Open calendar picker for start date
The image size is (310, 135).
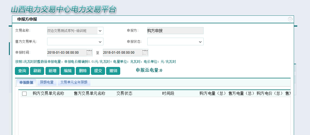pyautogui.click(x=89, y=53)
